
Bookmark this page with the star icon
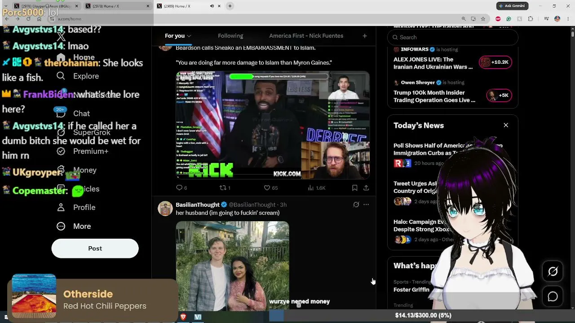[x=483, y=19]
